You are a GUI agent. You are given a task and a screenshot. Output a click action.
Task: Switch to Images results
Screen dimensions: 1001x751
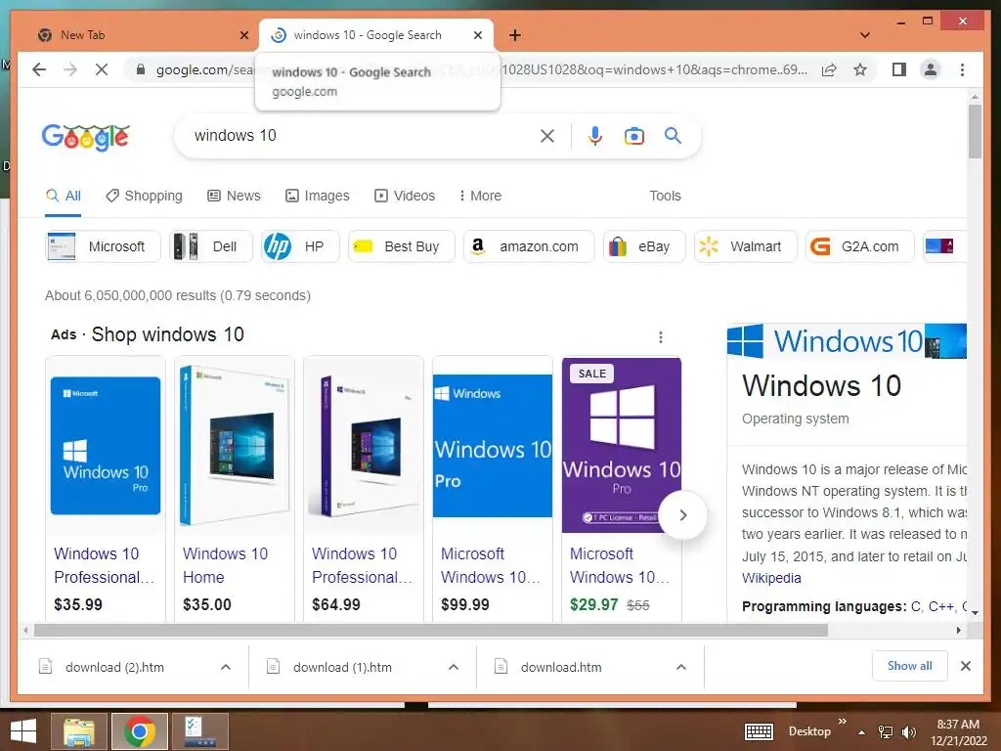318,196
